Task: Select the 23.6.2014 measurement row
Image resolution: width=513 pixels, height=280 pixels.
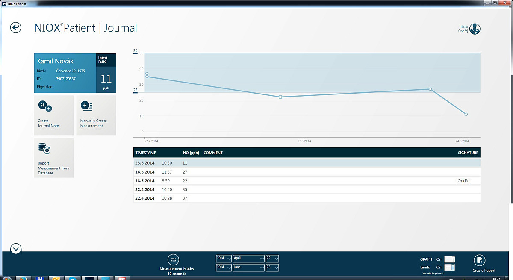Action: tap(307, 163)
